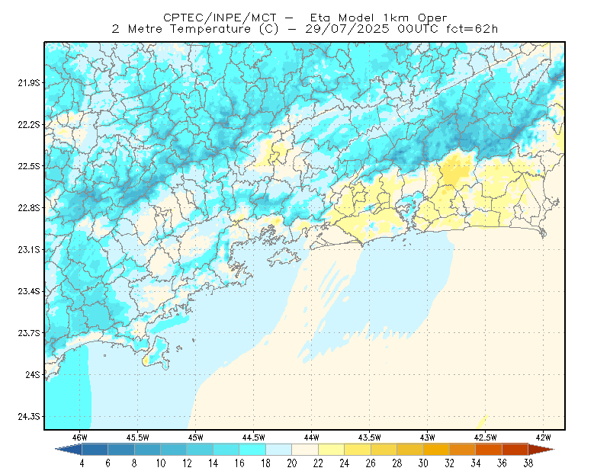The height and width of the screenshot is (471, 610).
Task: Click the 43.5W longitude axis label
Action: click(369, 437)
